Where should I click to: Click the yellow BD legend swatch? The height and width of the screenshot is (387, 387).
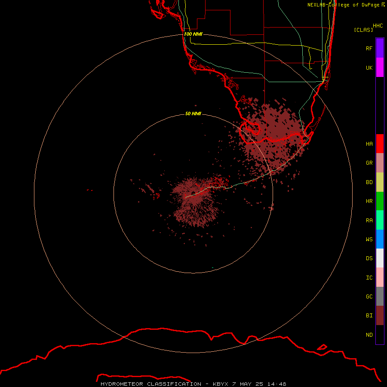[380, 182]
